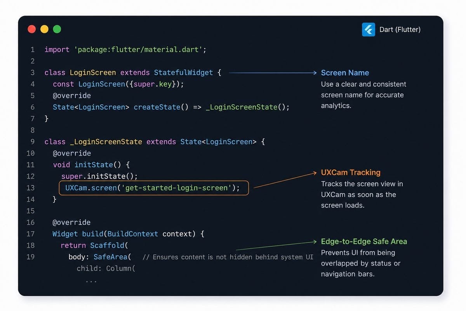Click line number 8 in the gutter
This screenshot has width=466, height=311.
(33, 130)
